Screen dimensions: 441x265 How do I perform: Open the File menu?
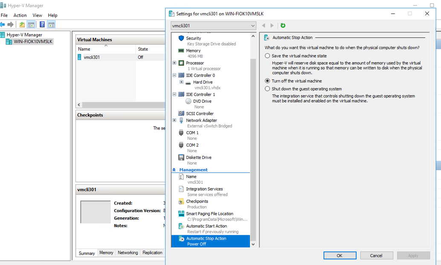(4, 15)
